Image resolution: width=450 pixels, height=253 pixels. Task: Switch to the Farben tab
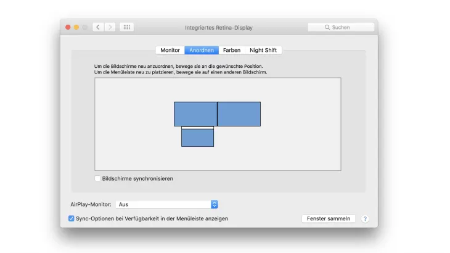coord(232,50)
